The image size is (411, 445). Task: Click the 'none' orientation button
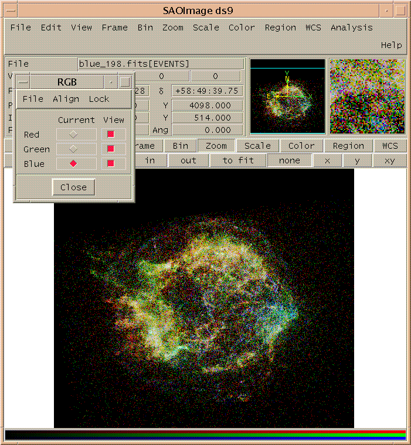[x=290, y=160]
